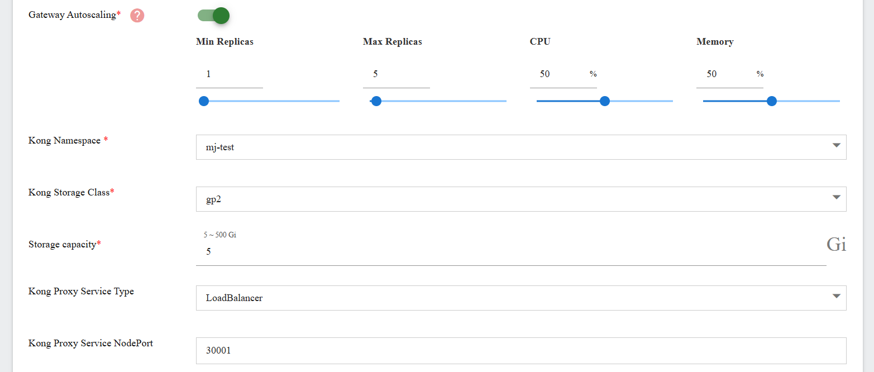Click the Kong Proxy Service Type label

(81, 292)
